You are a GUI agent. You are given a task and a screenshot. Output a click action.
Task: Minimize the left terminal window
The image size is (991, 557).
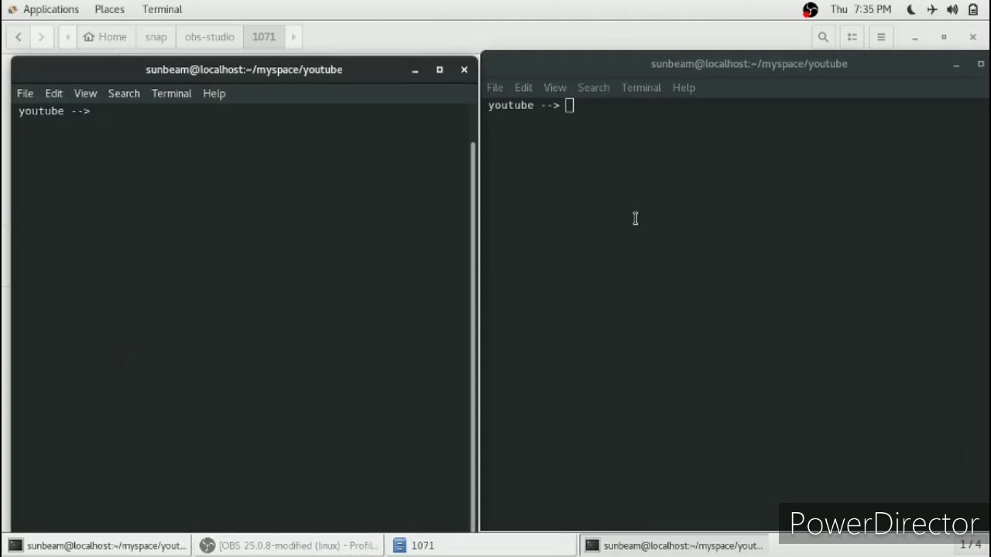tap(415, 70)
